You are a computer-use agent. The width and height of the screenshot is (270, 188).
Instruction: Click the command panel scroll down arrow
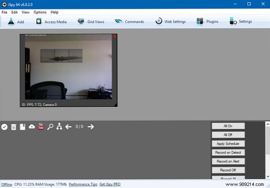pos(267,176)
